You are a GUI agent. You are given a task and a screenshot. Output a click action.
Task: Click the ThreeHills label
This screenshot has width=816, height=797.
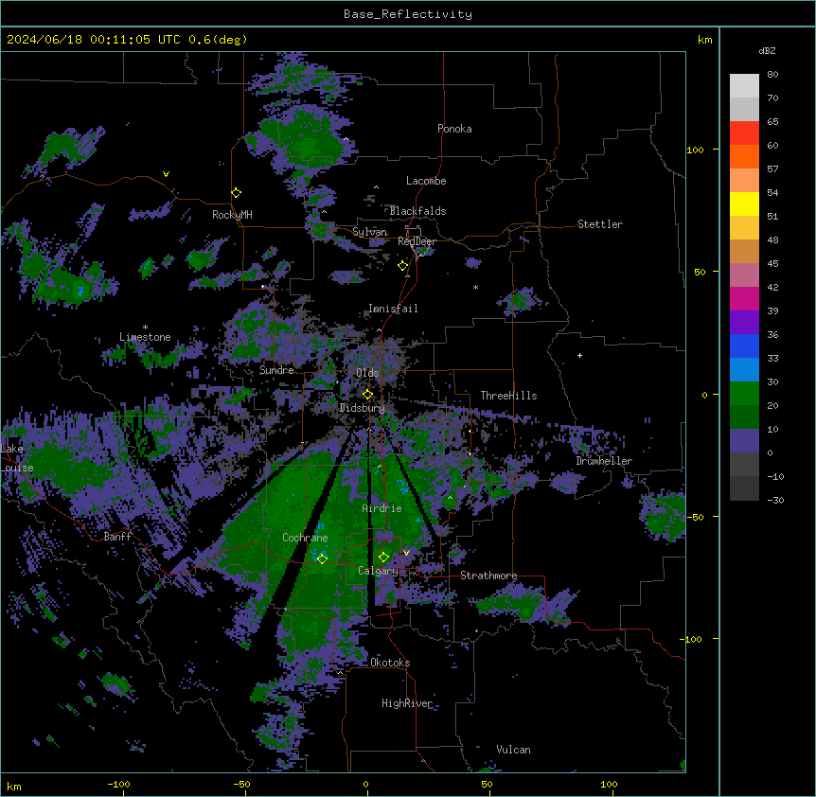508,396
